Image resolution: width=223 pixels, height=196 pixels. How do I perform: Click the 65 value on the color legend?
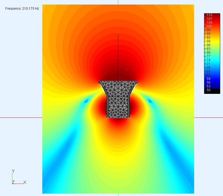(x=209, y=71)
